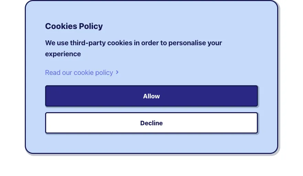Click the word "personalise" in the message
The height and width of the screenshot is (176, 303).
point(187,43)
